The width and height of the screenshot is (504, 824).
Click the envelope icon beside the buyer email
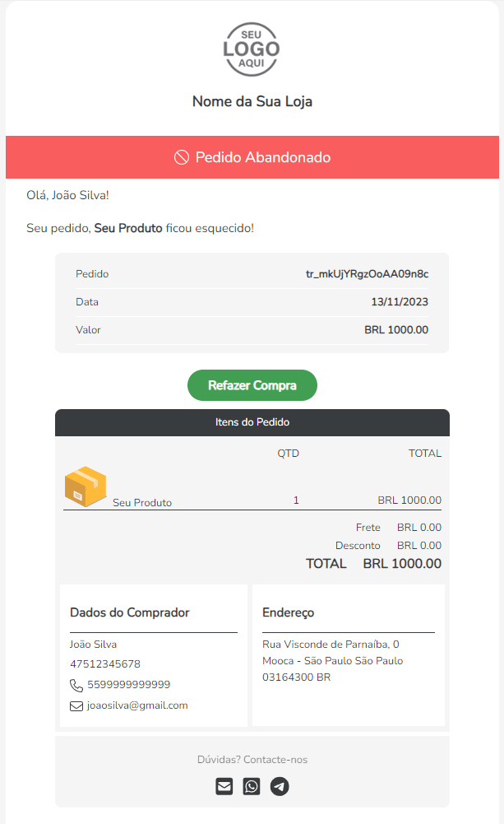(x=76, y=705)
